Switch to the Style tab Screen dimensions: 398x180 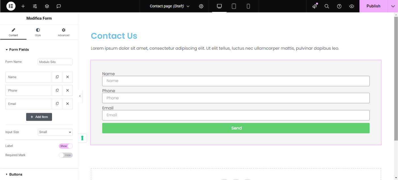(x=38, y=32)
